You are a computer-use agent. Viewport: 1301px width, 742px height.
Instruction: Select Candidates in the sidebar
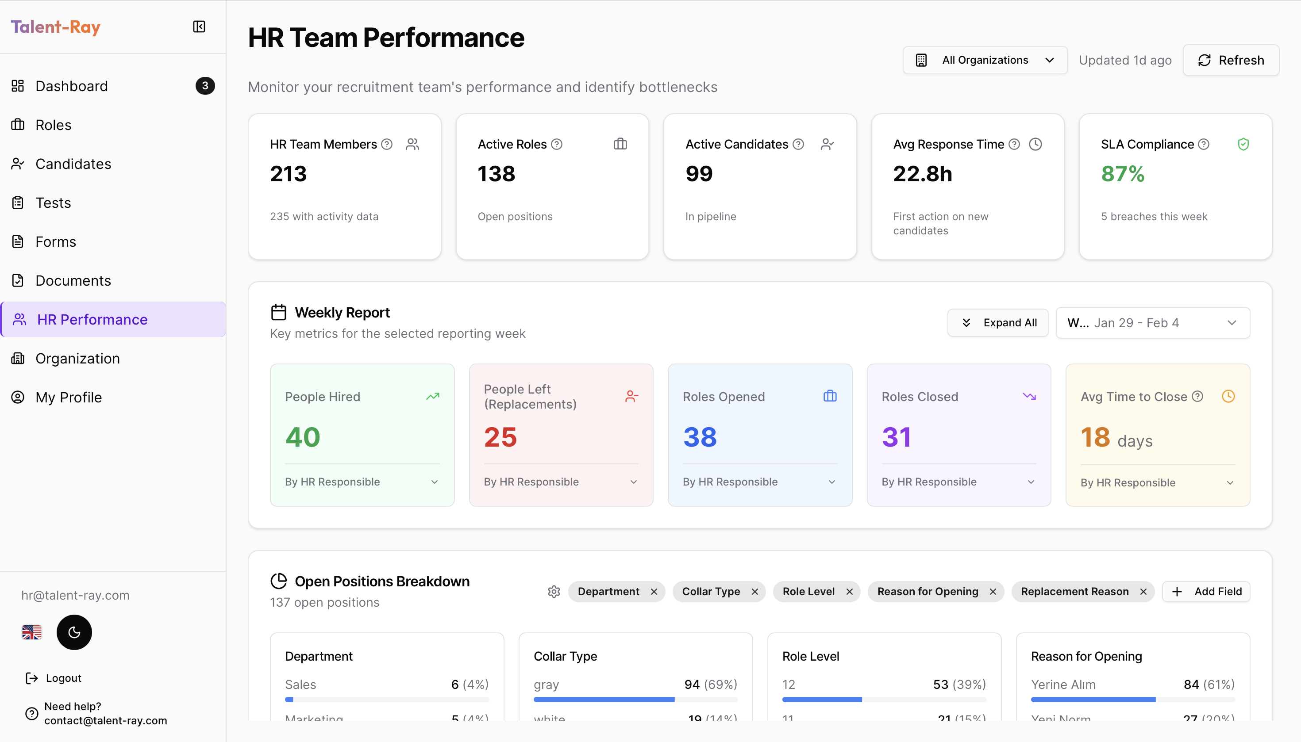click(x=73, y=164)
